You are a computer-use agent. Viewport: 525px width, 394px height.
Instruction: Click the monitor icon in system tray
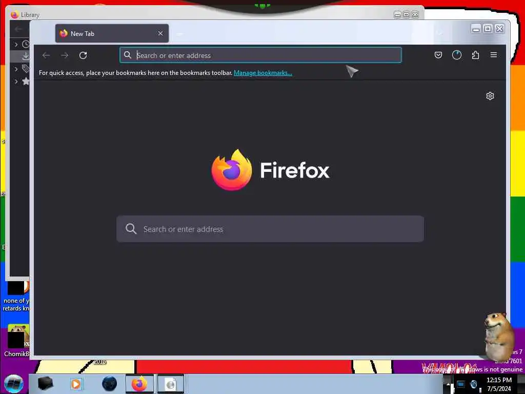[x=461, y=384]
